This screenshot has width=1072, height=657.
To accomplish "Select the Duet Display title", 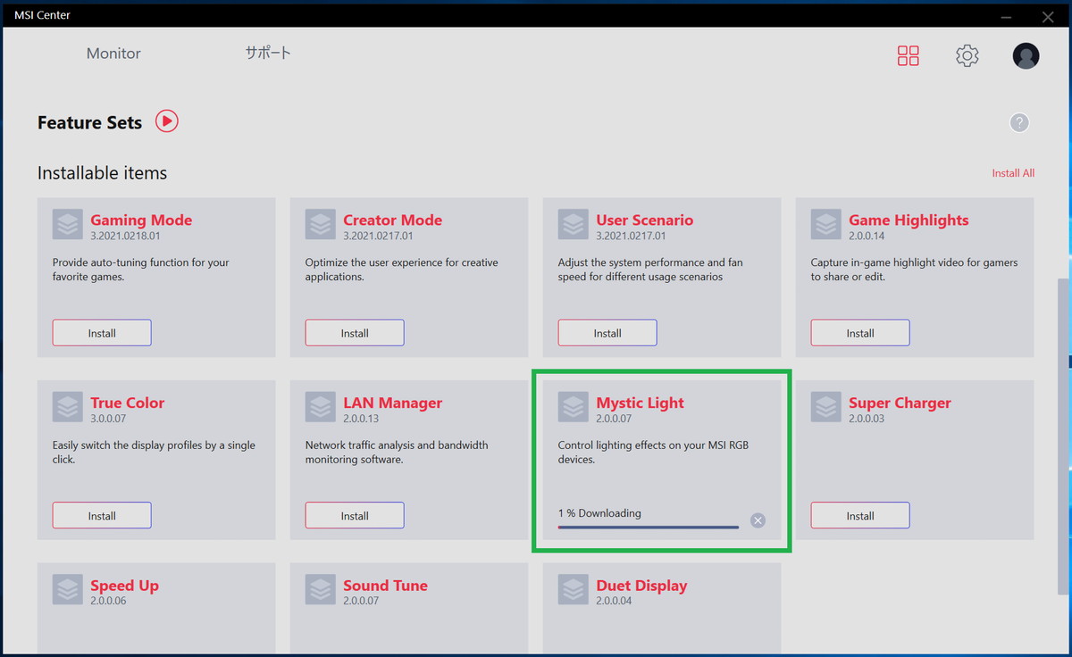I will coord(641,586).
